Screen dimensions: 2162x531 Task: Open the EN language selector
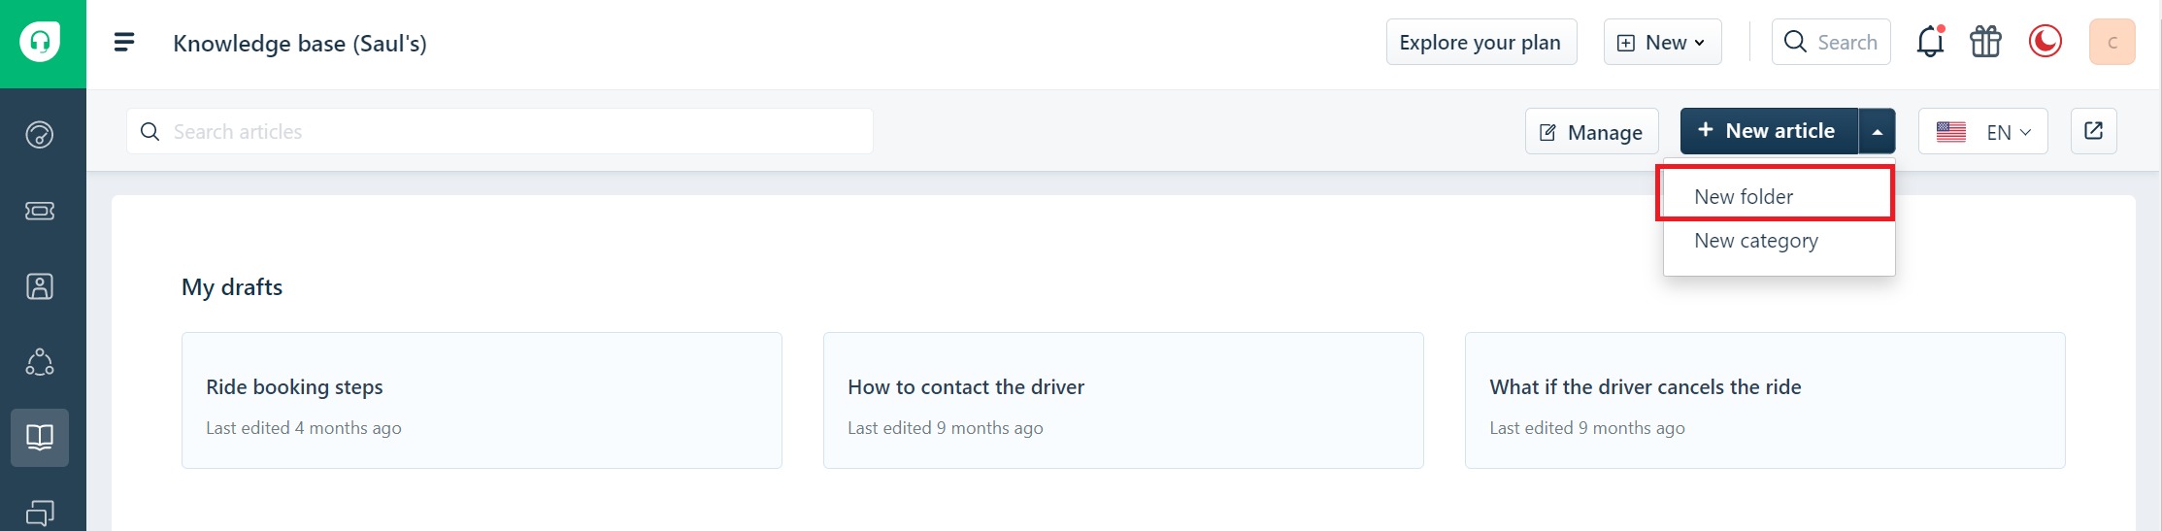click(x=1983, y=131)
